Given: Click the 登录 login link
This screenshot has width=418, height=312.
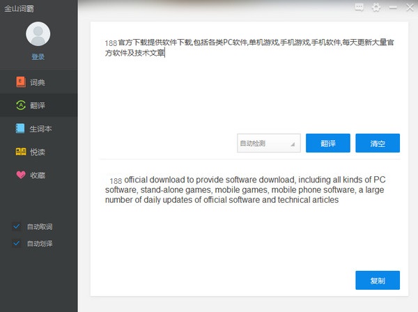Looking at the screenshot, I should click(38, 57).
